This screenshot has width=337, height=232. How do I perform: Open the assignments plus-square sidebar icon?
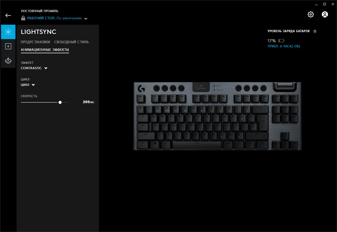pyautogui.click(x=8, y=46)
